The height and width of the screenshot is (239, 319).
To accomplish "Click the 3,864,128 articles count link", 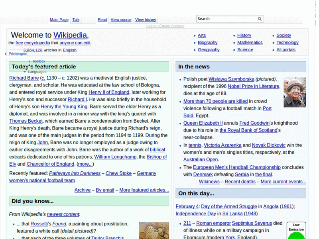I will tap(33, 50).
